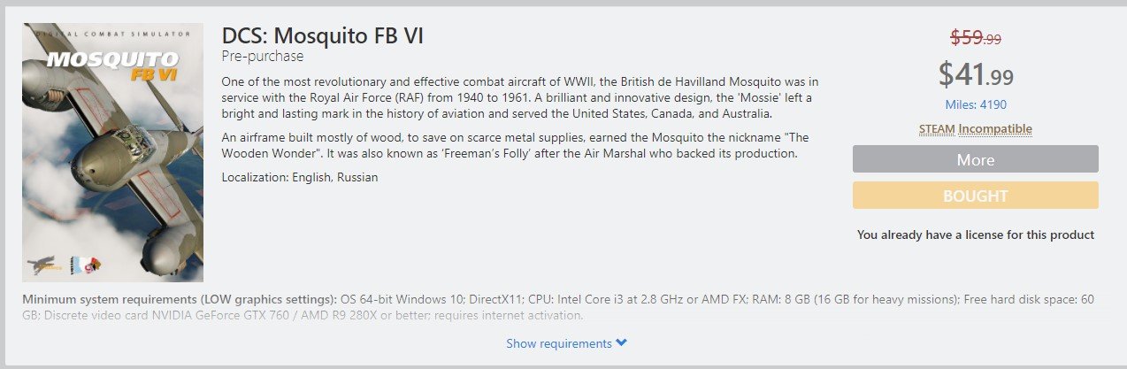Open the STEAM Incompatible link
The width and height of the screenshot is (1127, 369).
975,129
